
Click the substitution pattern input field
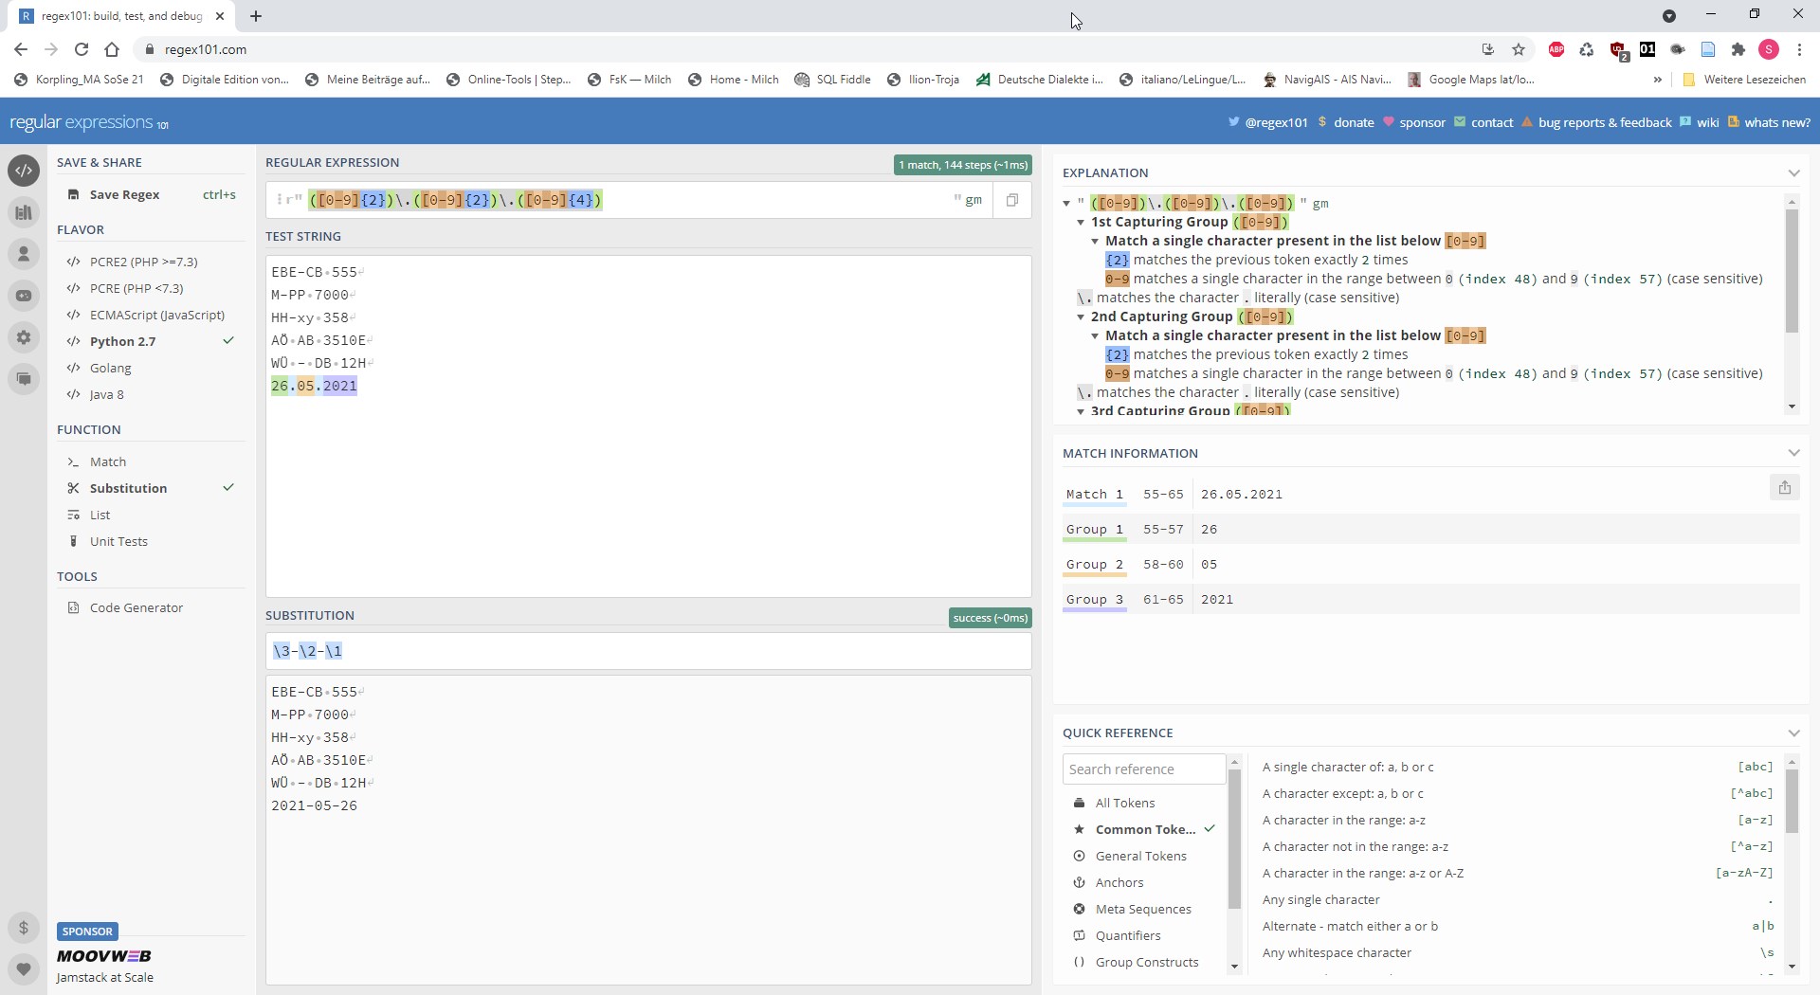pyautogui.click(x=648, y=651)
